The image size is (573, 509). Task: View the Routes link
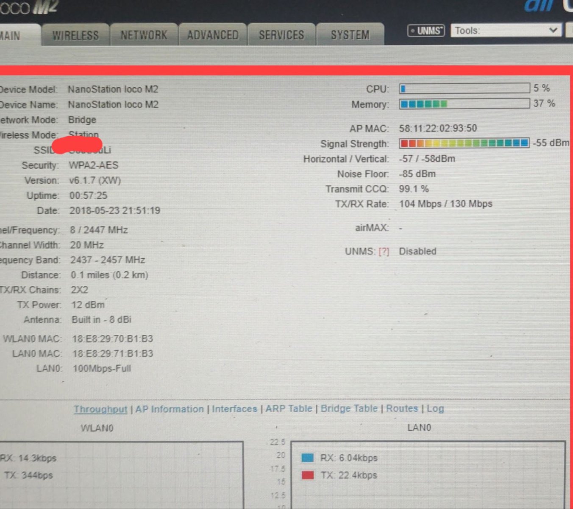402,408
